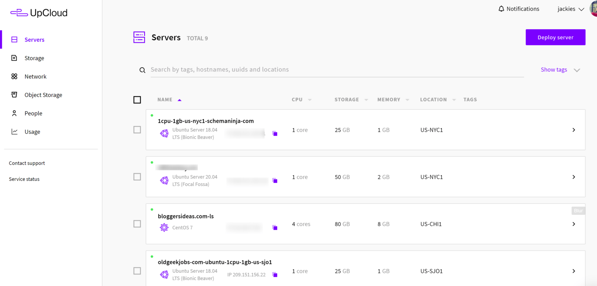The image size is (597, 286).
Task: Click the Deploy server button
Action: (x=555, y=37)
